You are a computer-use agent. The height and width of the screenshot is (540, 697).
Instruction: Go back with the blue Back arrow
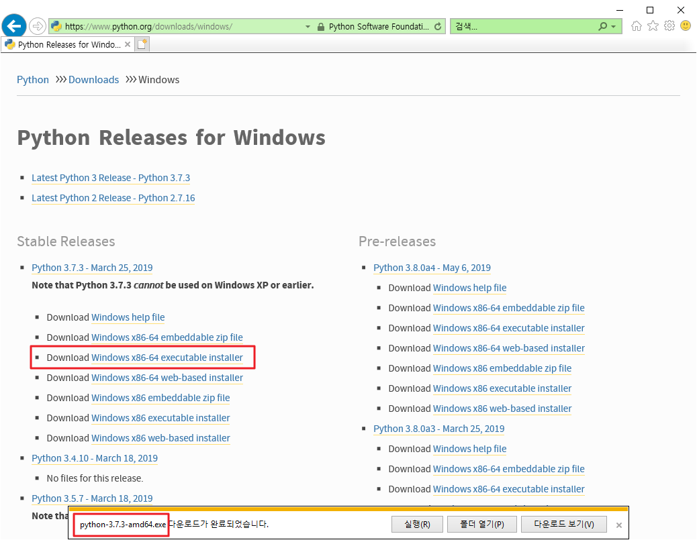pos(14,25)
